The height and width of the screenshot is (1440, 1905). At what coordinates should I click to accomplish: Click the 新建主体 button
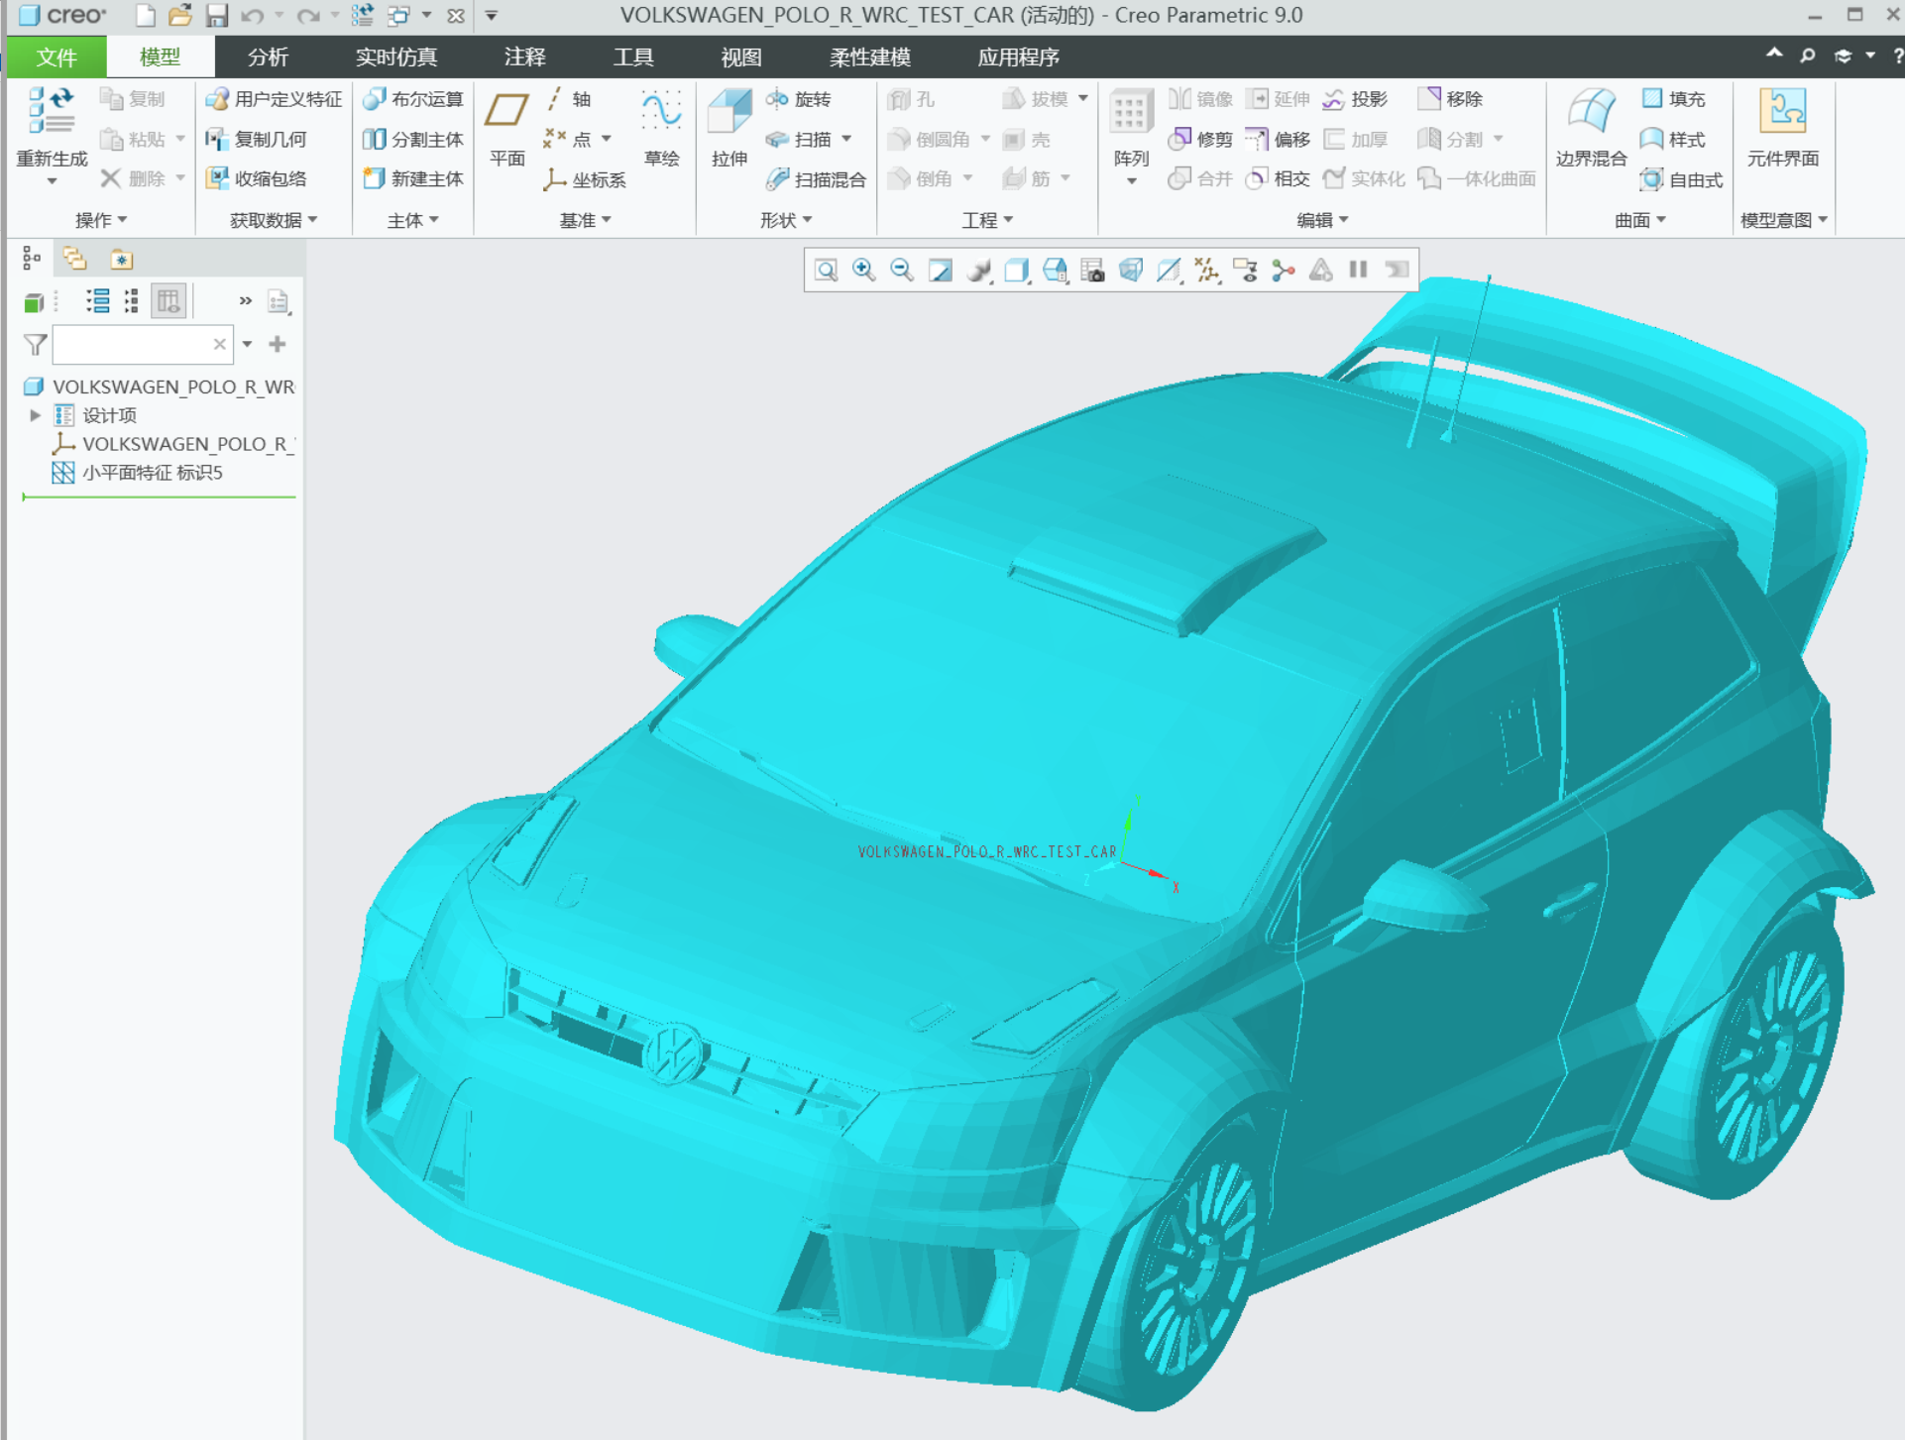(x=413, y=179)
